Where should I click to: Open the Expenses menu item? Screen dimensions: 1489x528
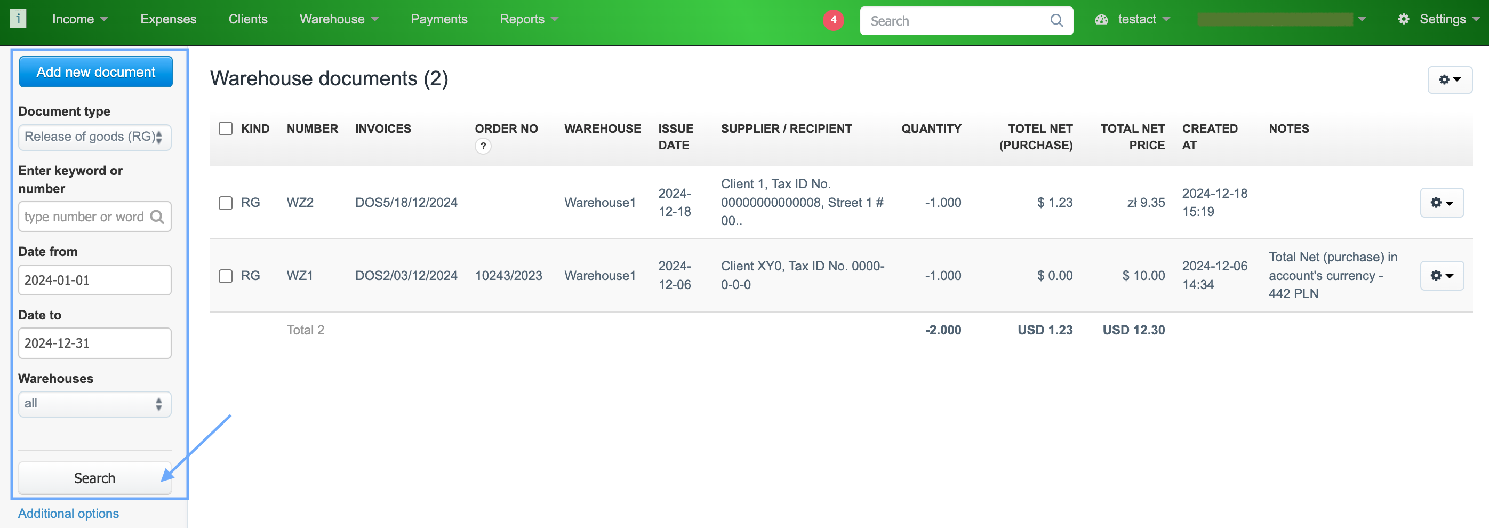pos(168,19)
